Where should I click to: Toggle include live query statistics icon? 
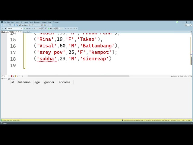pyautogui.click(x=49, y=28)
